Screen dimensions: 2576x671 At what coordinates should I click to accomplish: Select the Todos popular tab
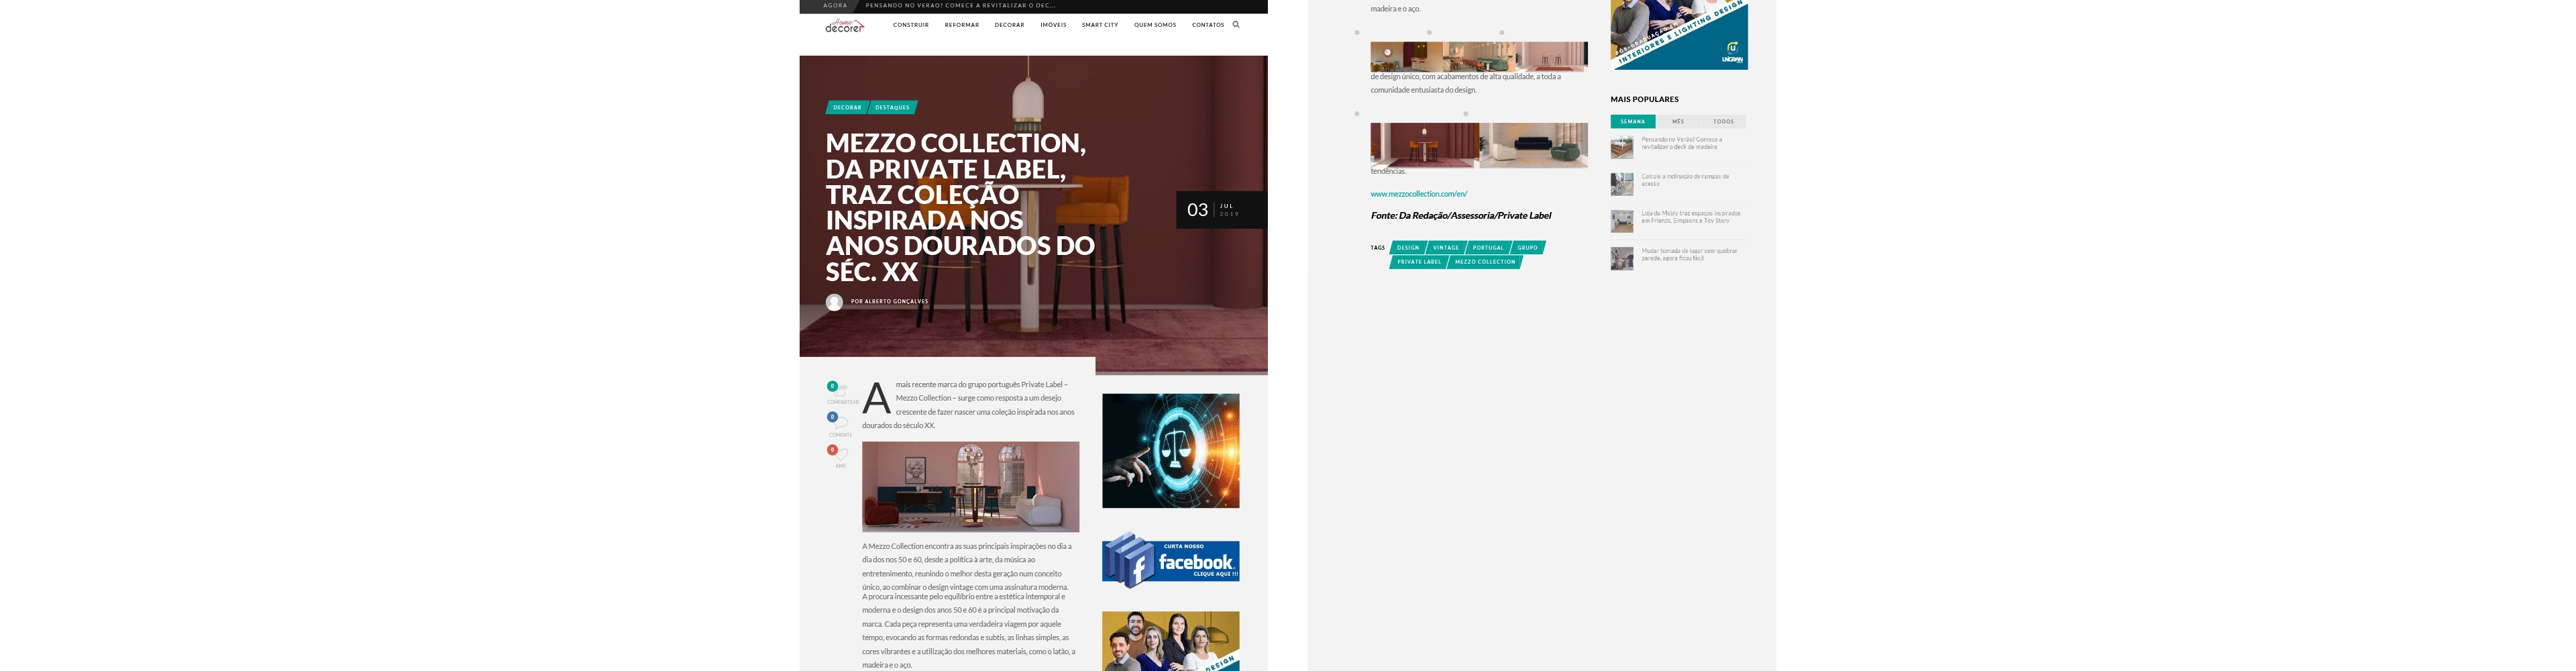[x=1724, y=122]
